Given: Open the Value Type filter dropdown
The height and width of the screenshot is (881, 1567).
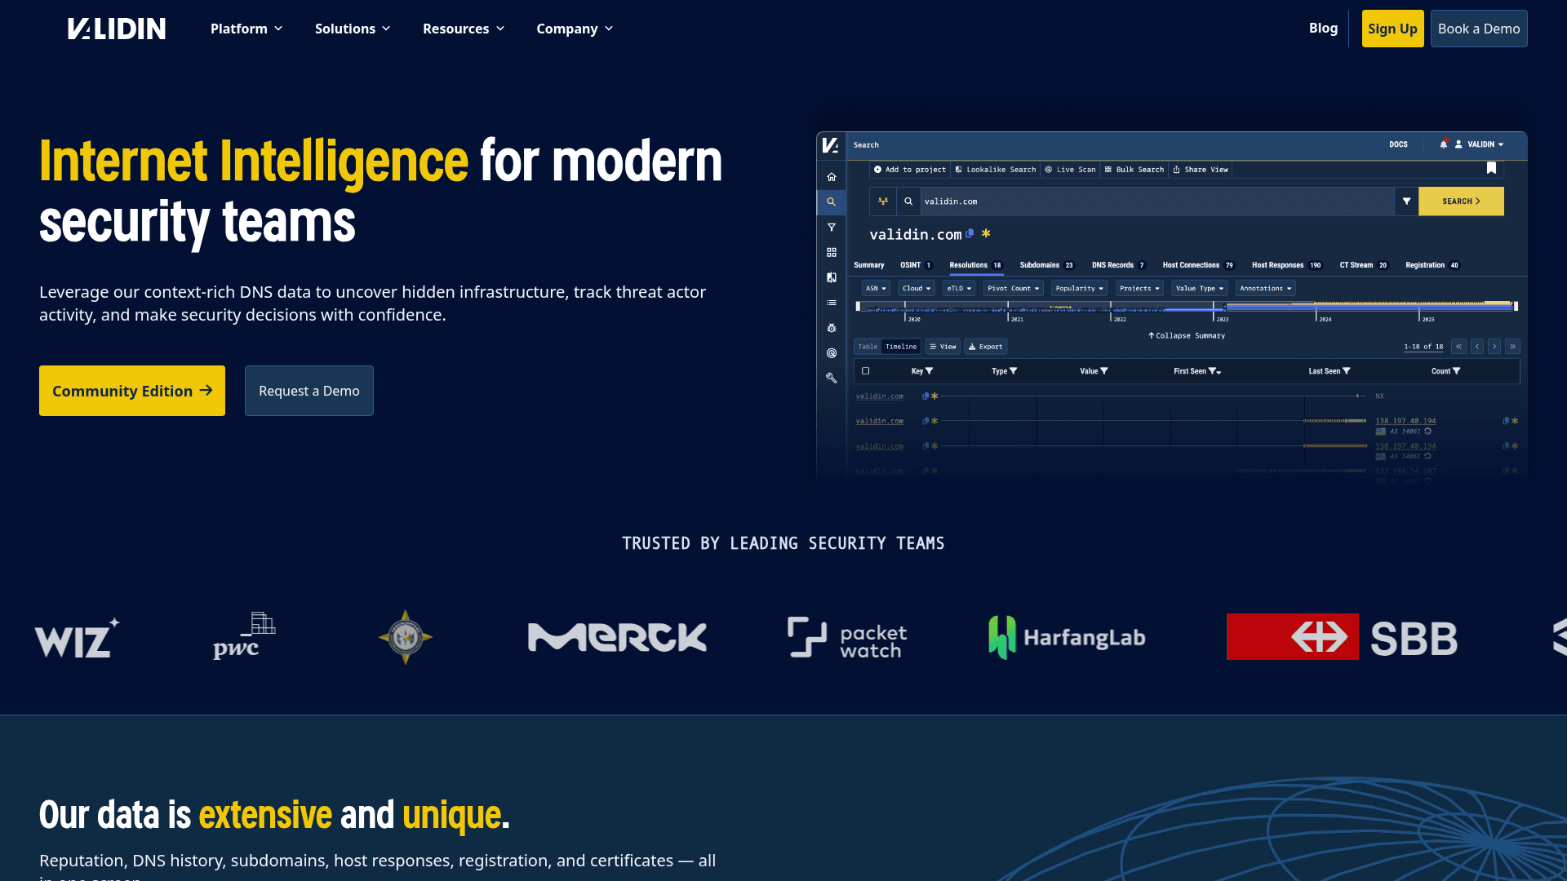Looking at the screenshot, I should 1199,289.
